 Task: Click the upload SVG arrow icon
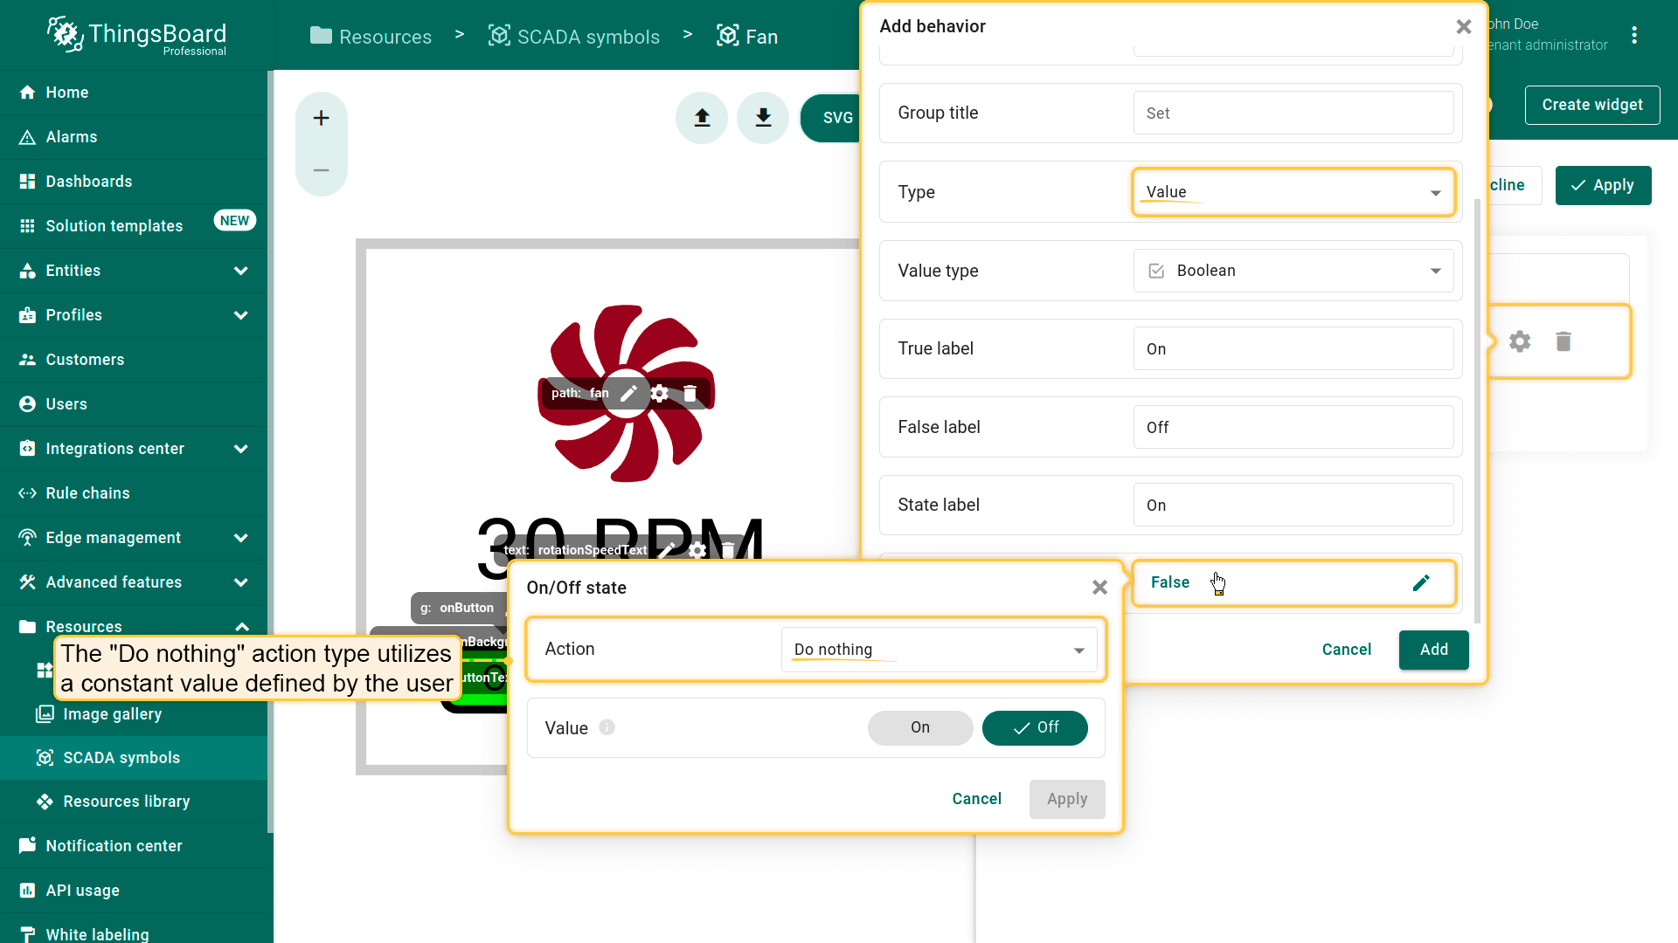702,118
